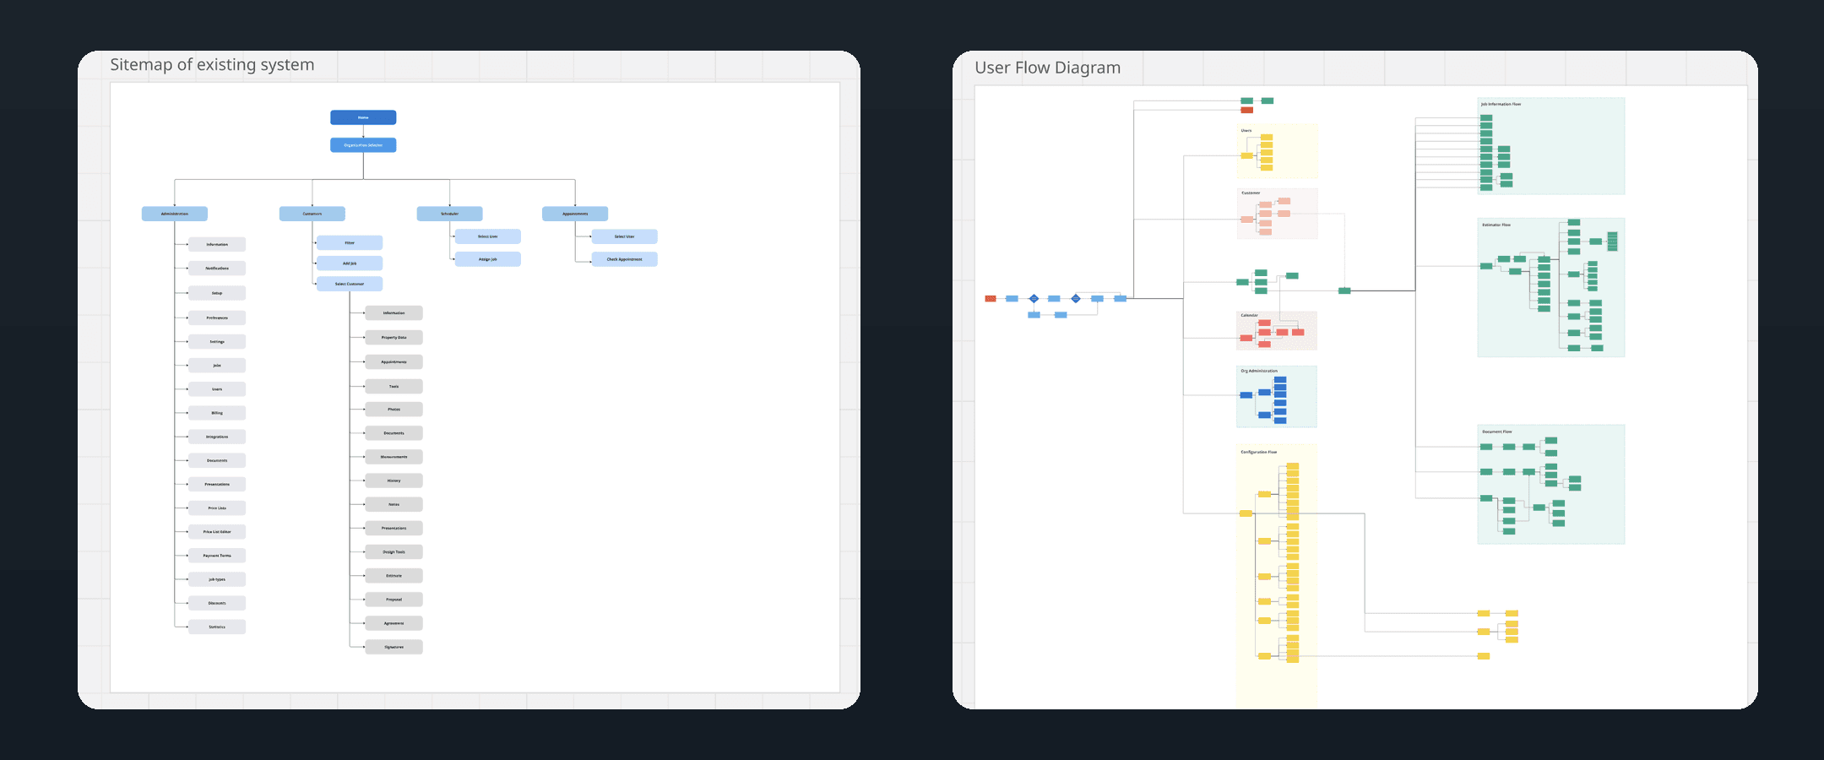Click the History node
The width and height of the screenshot is (1824, 760).
point(394,480)
